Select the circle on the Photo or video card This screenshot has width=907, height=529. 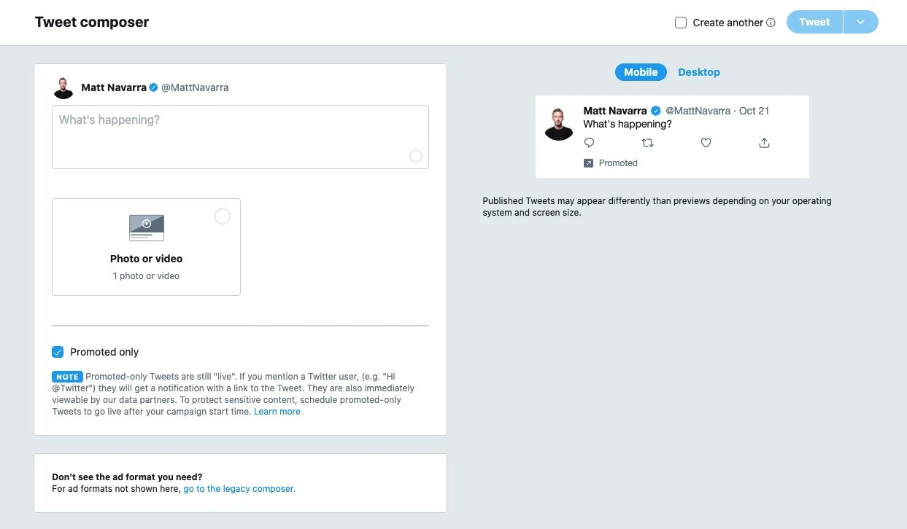point(222,216)
